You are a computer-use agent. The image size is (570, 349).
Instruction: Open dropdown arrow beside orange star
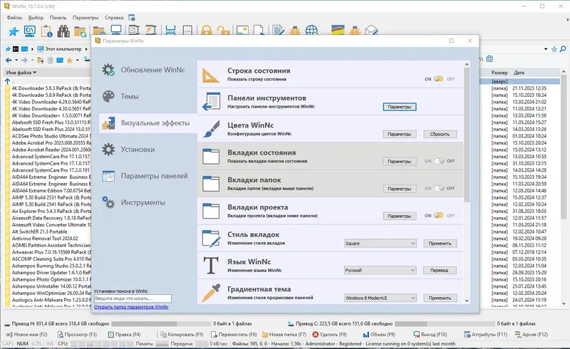(78, 60)
